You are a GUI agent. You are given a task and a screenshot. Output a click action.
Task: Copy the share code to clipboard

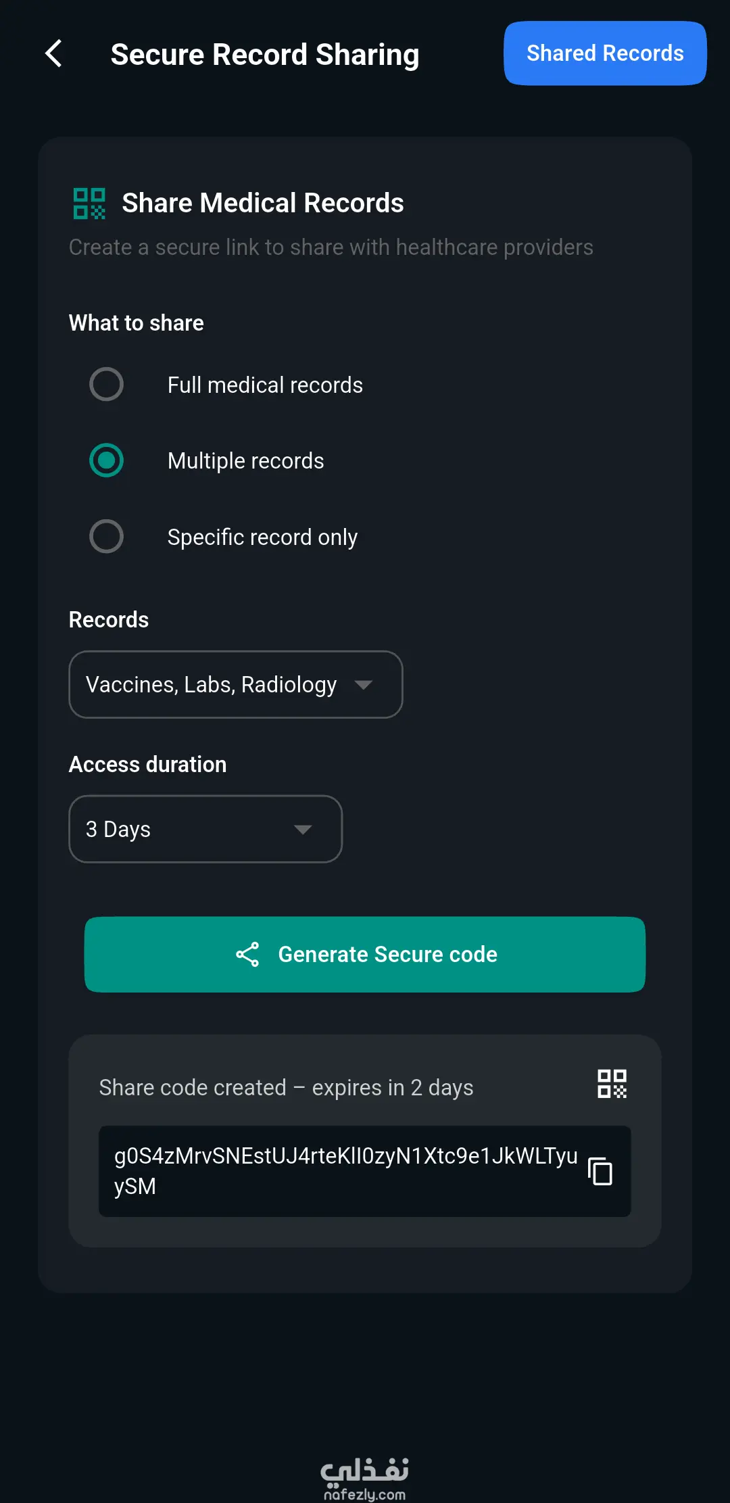tap(600, 1171)
